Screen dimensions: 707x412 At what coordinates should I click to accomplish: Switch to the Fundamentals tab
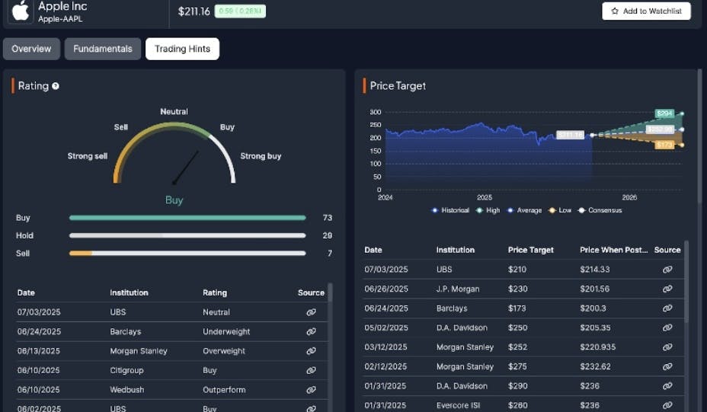103,49
